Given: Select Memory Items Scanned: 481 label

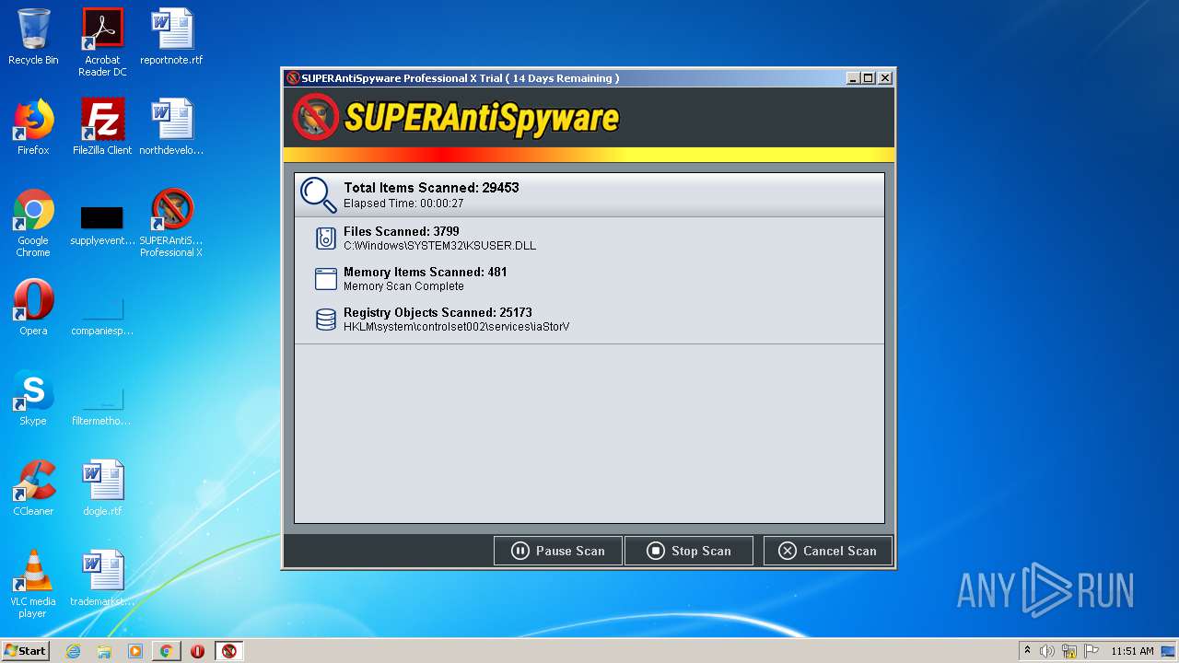Looking at the screenshot, I should pos(425,272).
